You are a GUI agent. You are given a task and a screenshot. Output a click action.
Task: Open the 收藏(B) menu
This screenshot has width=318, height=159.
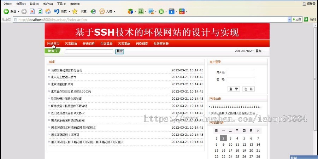point(34,4)
